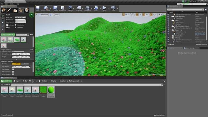Enable the Translucent filter checkbox
This screenshot has height=117, width=208.
(x=16, y=27)
